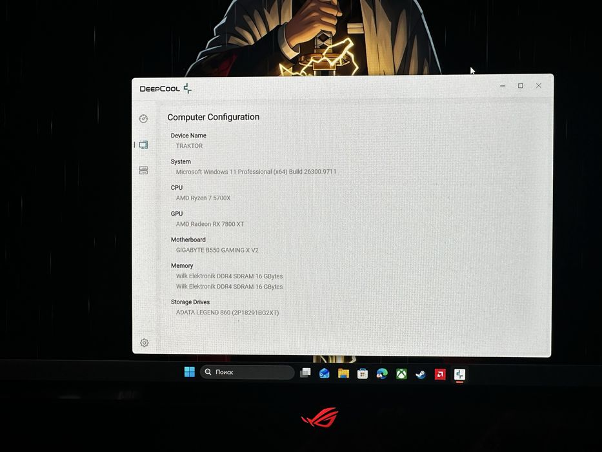Screen dimensions: 602x452
Task: Select the device name TRAKTOR
Action: (189, 146)
